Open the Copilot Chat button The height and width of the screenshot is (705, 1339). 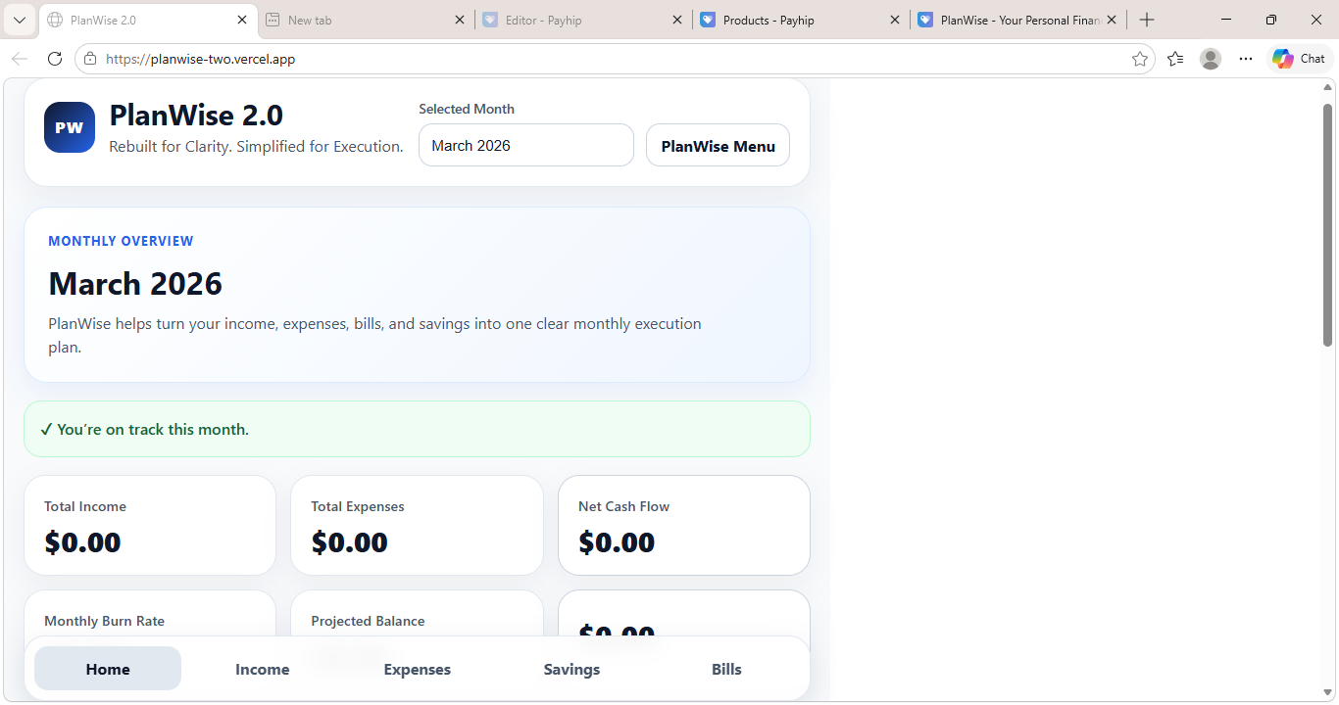1299,59
